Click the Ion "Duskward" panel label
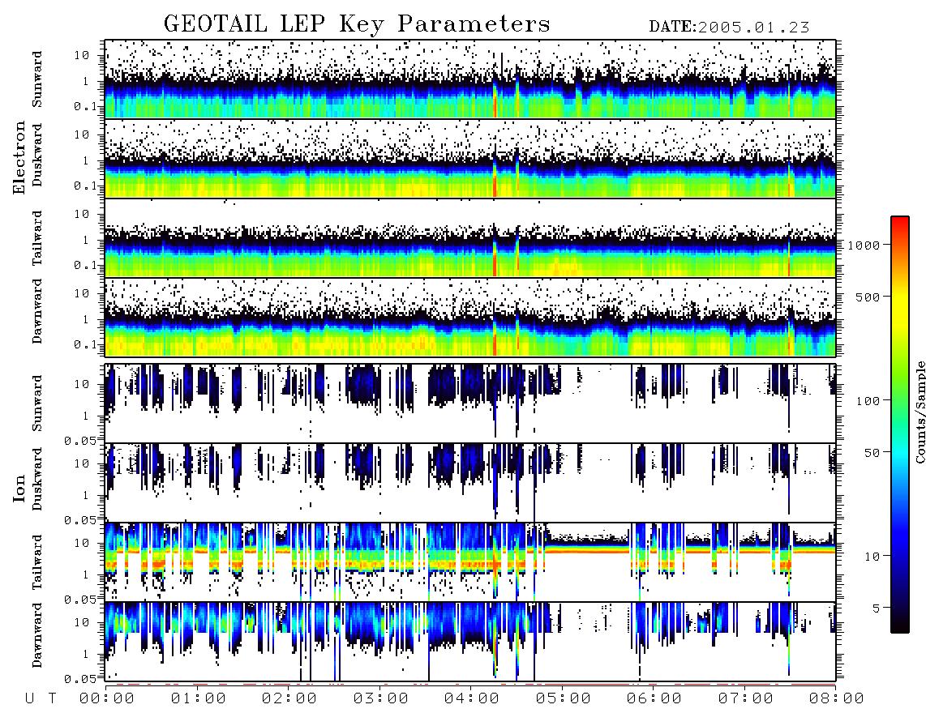Image resolution: width=926 pixels, height=713 pixels. [37, 479]
